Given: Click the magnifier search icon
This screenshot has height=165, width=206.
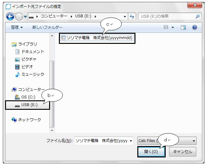Looking at the screenshot, I should pos(197,16).
